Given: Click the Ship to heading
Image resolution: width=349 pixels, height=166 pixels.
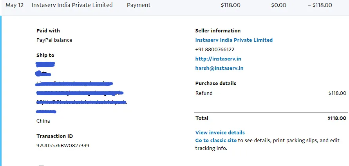Looking at the screenshot, I should [45, 55].
